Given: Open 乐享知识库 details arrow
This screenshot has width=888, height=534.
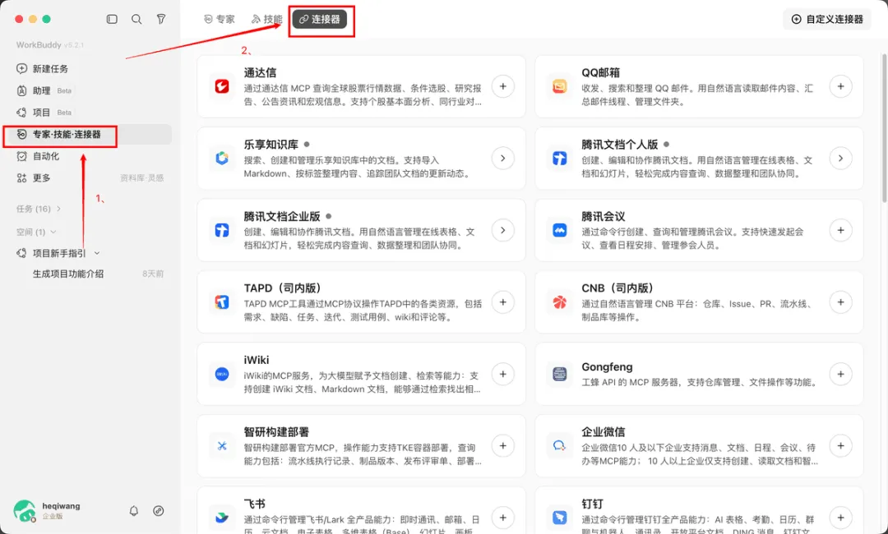Looking at the screenshot, I should [x=503, y=159].
